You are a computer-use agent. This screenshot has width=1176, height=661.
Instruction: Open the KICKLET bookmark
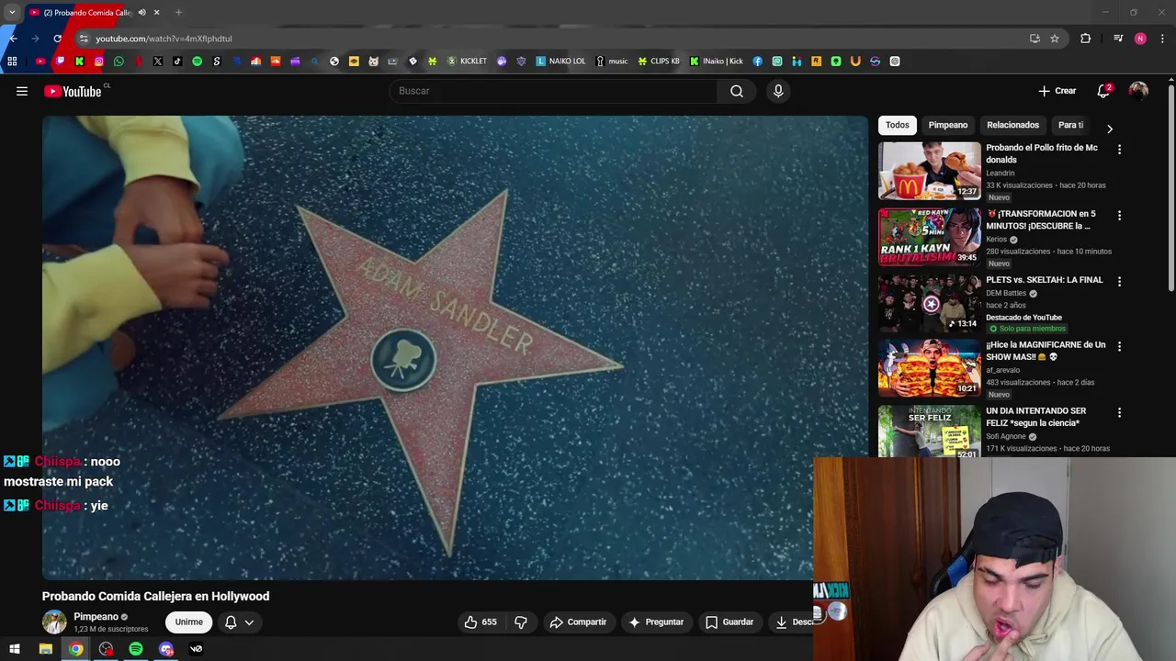(467, 62)
